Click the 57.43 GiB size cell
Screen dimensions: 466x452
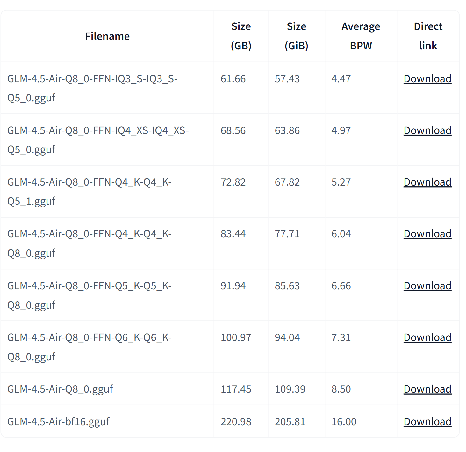click(x=287, y=79)
